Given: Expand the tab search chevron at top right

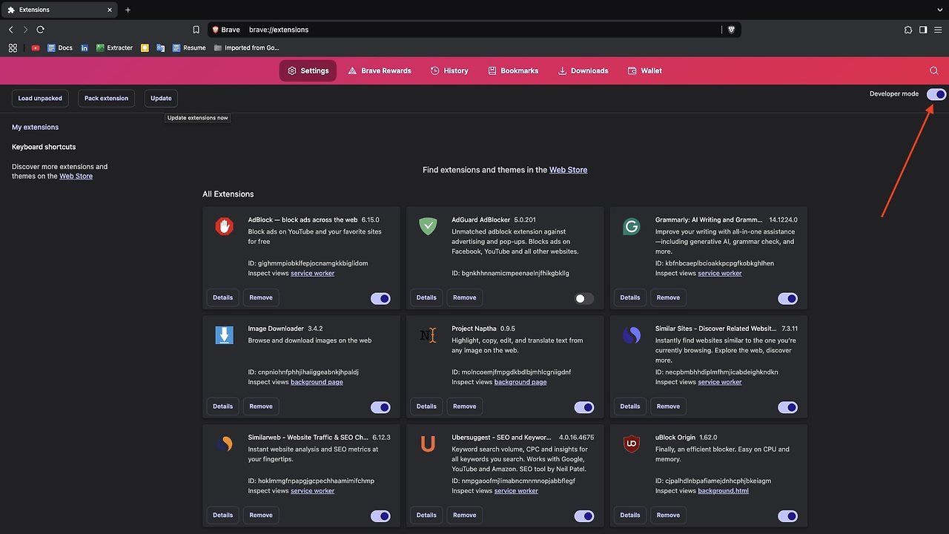Looking at the screenshot, I should click(939, 10).
